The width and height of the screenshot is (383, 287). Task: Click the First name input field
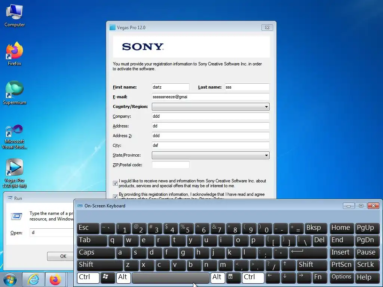click(171, 87)
